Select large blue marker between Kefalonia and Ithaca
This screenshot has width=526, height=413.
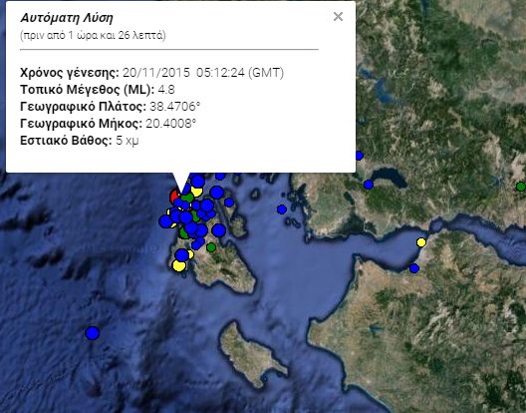[219, 230]
